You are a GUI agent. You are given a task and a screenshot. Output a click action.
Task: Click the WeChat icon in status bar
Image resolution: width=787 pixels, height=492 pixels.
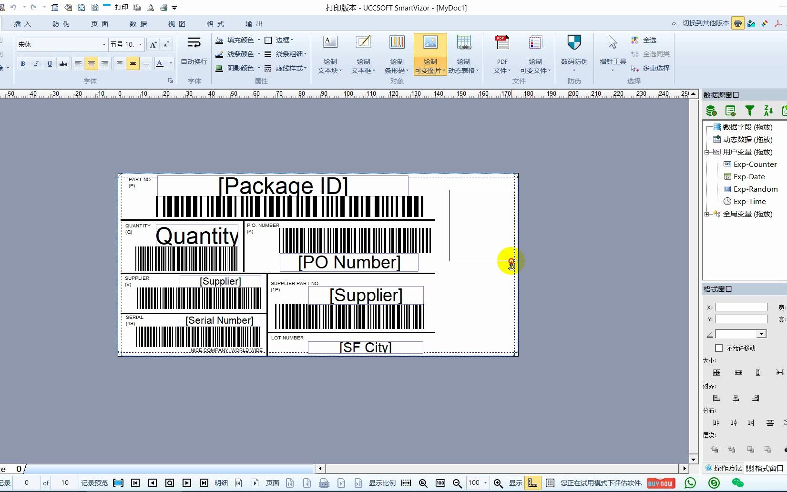point(737,483)
